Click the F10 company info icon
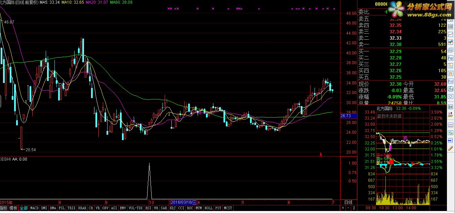 coord(450,58)
